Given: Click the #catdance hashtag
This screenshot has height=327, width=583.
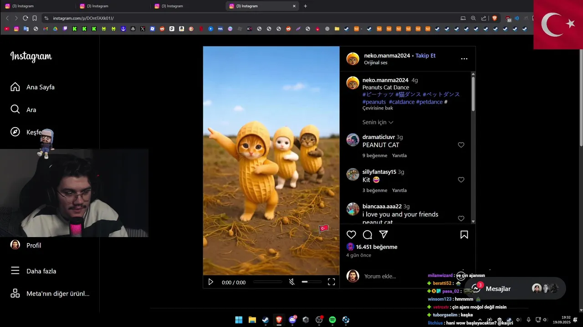Looking at the screenshot, I should point(402,102).
